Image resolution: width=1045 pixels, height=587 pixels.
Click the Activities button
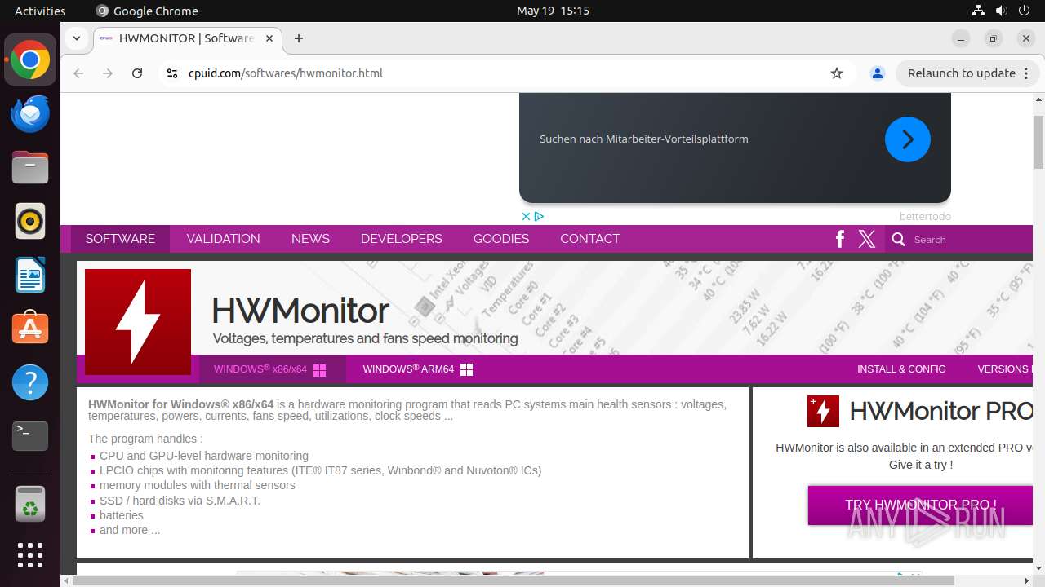pyautogui.click(x=40, y=11)
